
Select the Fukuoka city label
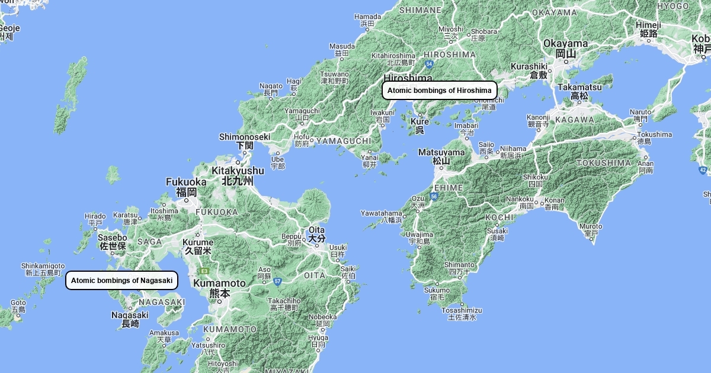[x=186, y=182]
